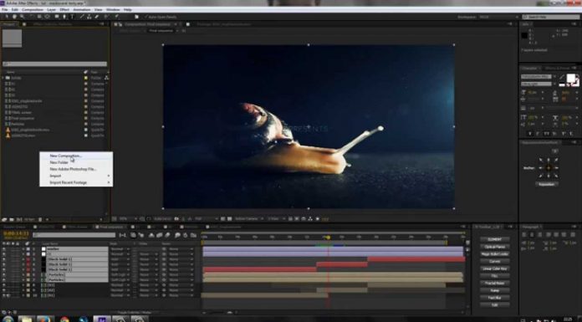Click the Brainstorm icon in timeline
The height and width of the screenshot is (322, 582).
point(177,235)
